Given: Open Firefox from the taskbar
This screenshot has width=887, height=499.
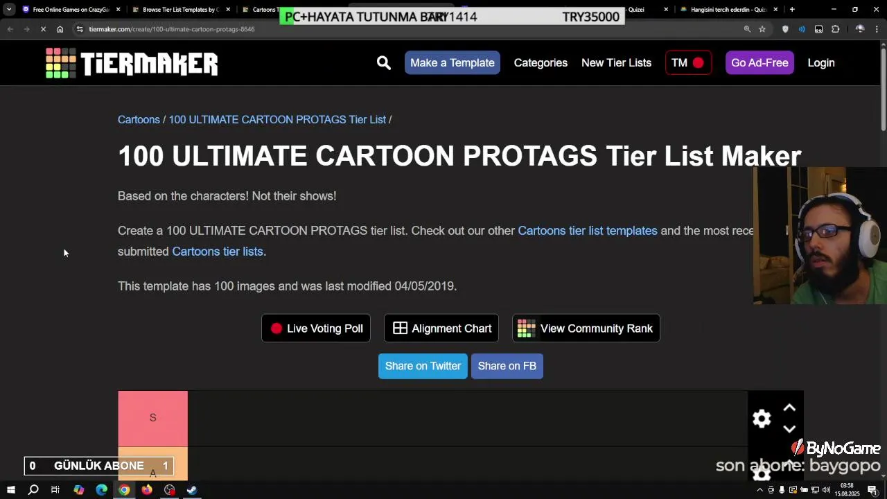Looking at the screenshot, I should [147, 490].
